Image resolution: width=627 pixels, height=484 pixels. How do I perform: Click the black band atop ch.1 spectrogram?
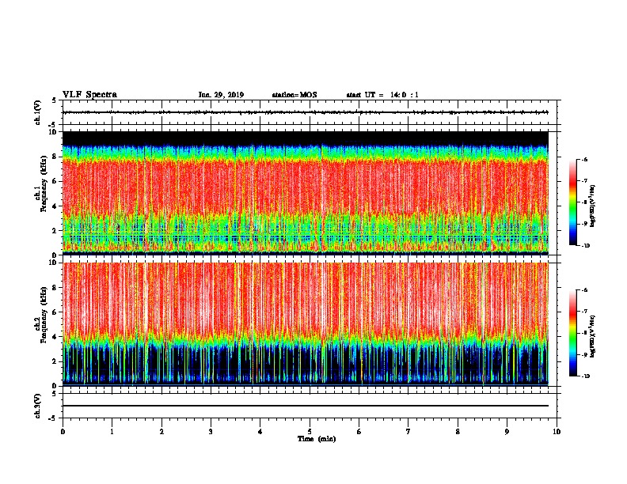[x=306, y=138]
